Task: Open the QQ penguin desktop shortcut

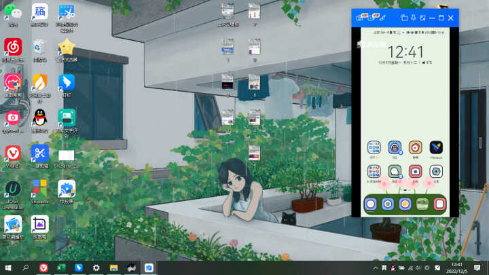Action: (39, 118)
